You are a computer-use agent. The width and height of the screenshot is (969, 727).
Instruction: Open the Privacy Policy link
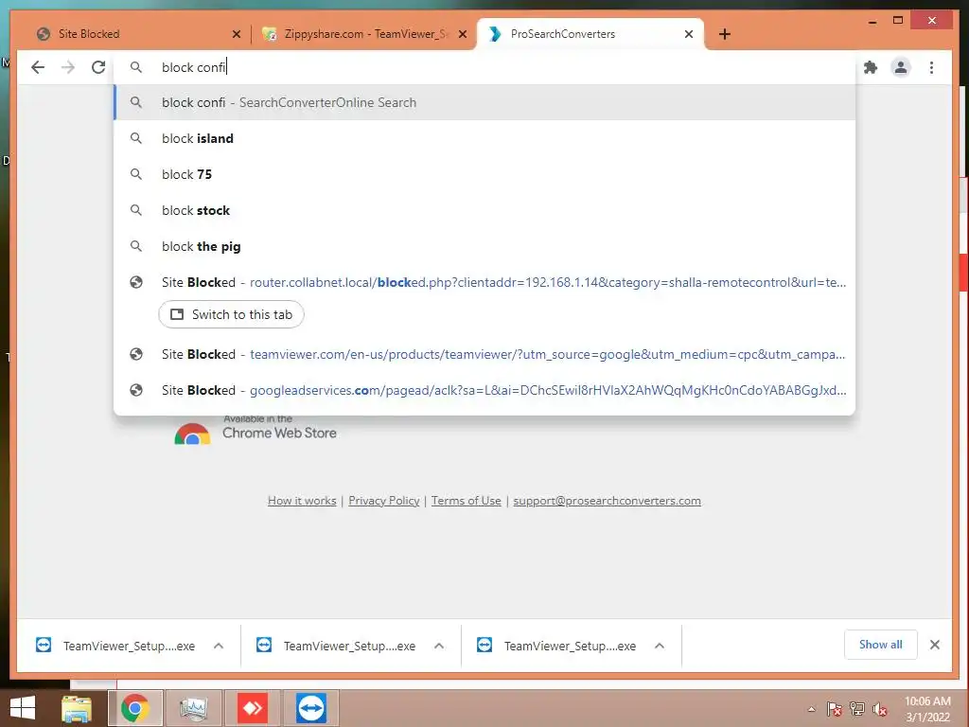(x=384, y=501)
